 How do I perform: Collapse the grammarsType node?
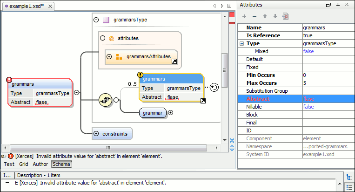(96, 20)
